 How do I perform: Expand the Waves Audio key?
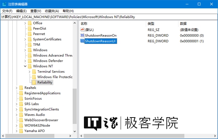tap(17, 115)
